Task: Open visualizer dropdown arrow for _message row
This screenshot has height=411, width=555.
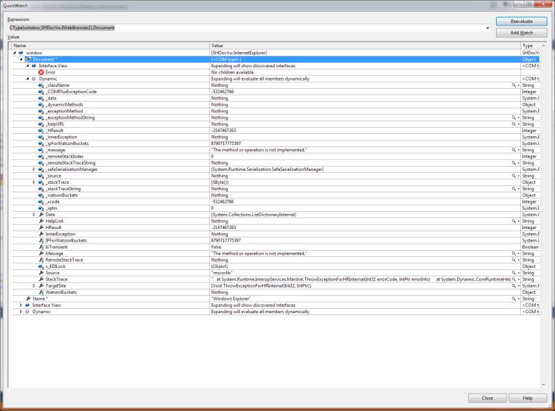Action: point(518,150)
